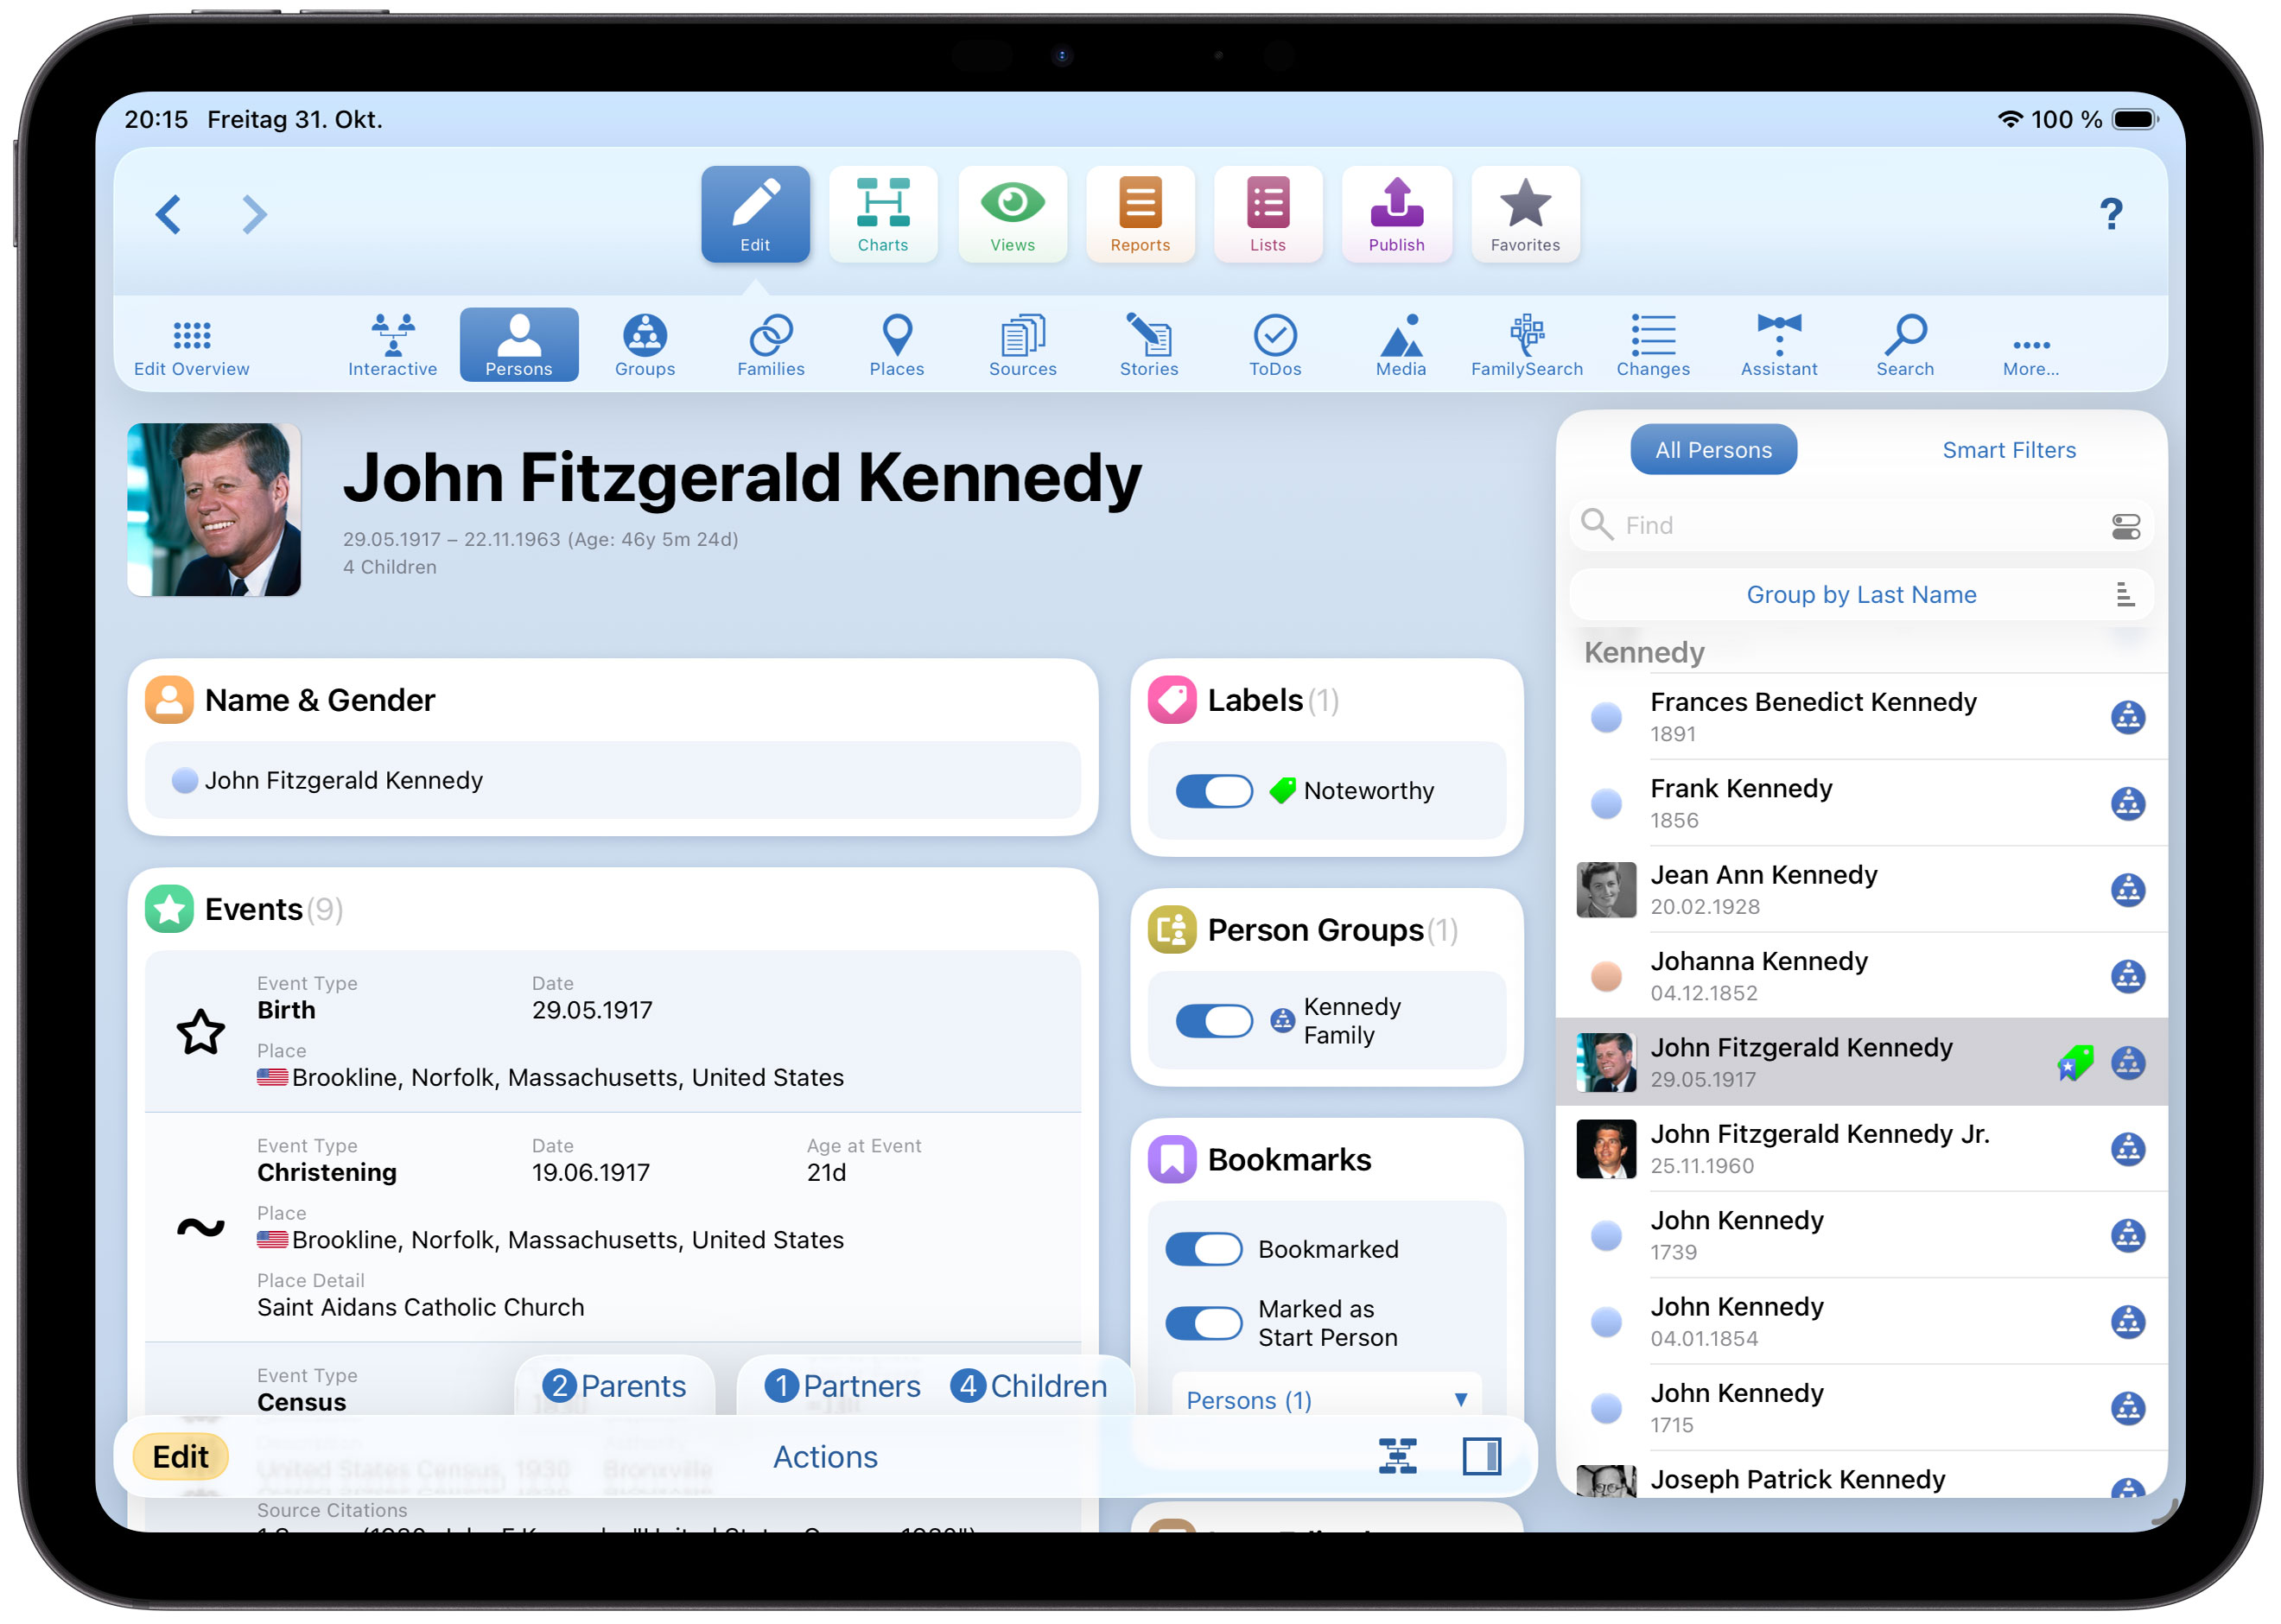2281x1624 pixels.
Task: Click the sidebar panel toggle icon
Action: pos(1481,1456)
